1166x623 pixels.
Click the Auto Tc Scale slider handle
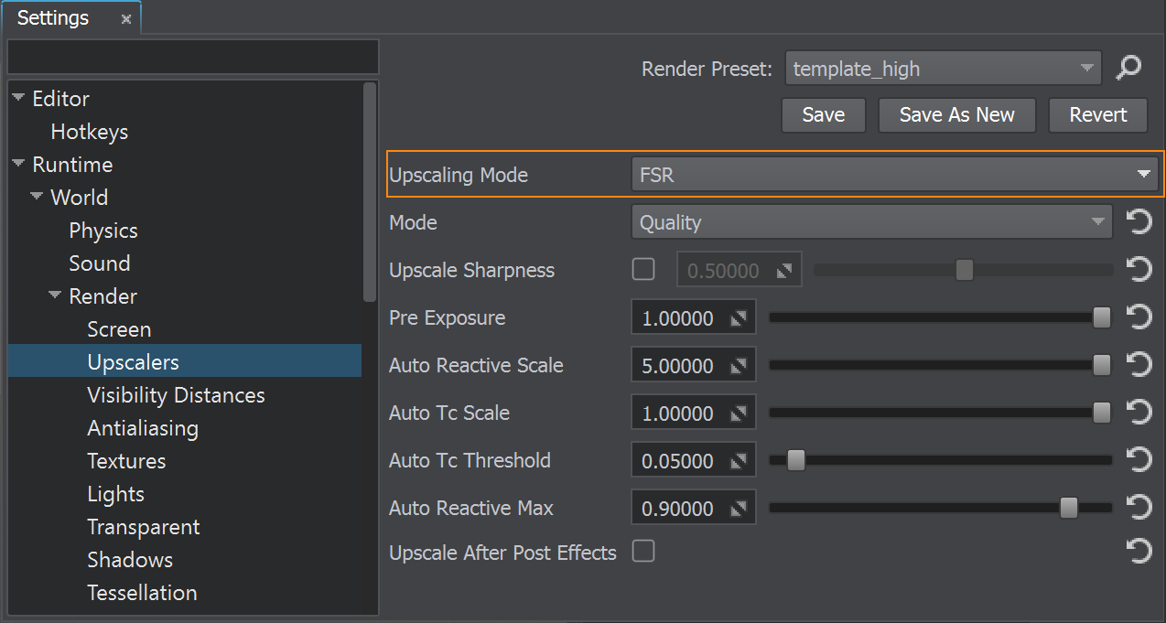click(1102, 413)
